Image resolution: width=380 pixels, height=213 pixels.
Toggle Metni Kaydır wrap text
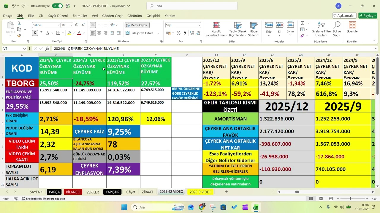(x=137, y=25)
